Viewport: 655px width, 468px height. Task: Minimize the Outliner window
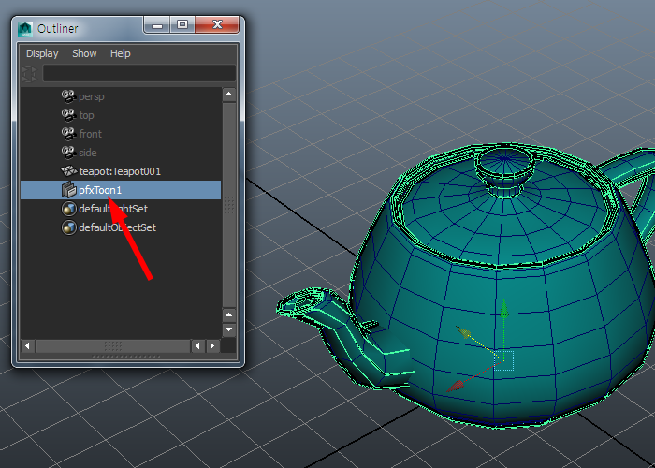tap(156, 25)
